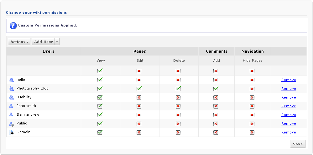Disable Edit permission for Photography Club
The image size is (313, 155).
click(139, 89)
